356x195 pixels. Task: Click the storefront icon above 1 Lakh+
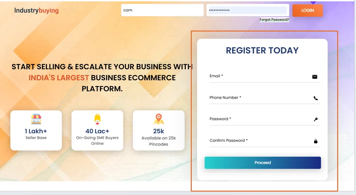[36, 119]
